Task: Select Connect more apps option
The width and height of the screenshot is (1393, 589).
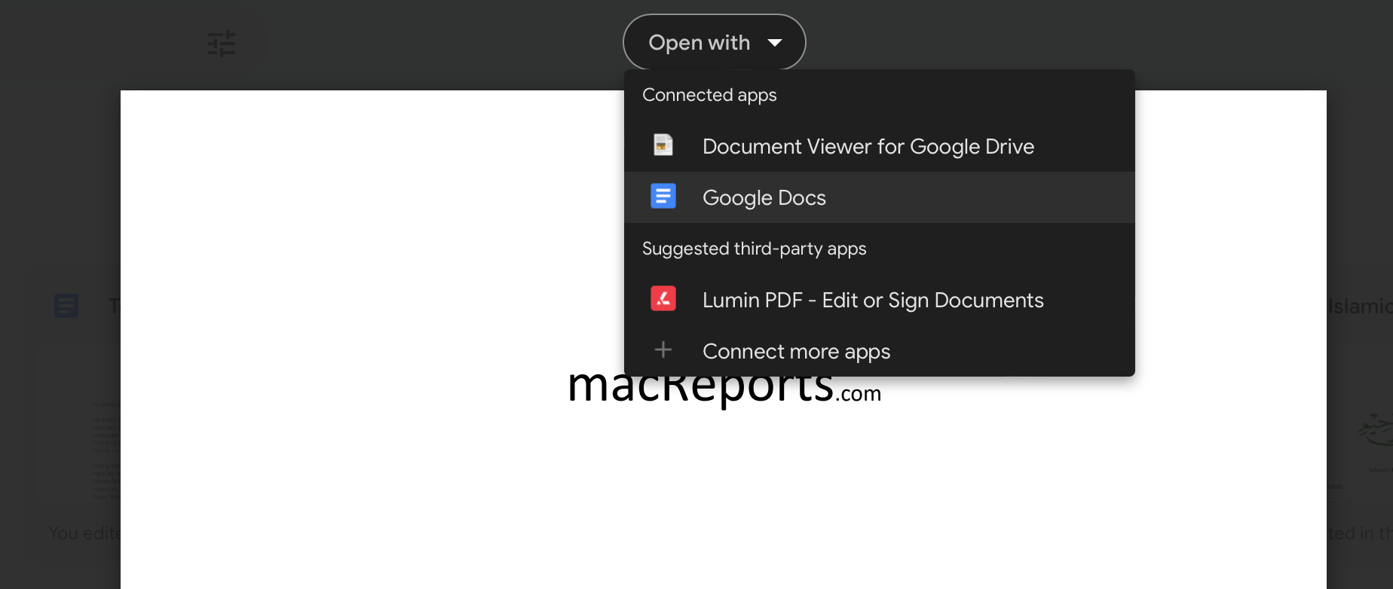Action: pyautogui.click(x=796, y=351)
